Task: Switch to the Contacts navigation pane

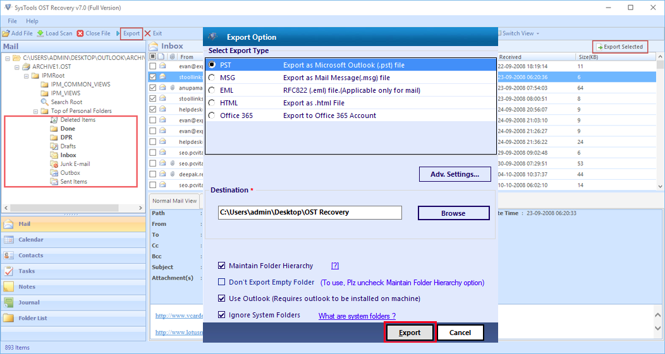Action: [73, 256]
